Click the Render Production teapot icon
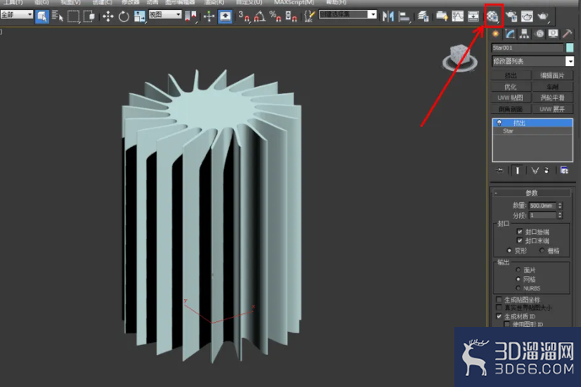581x387 pixels. (543, 16)
